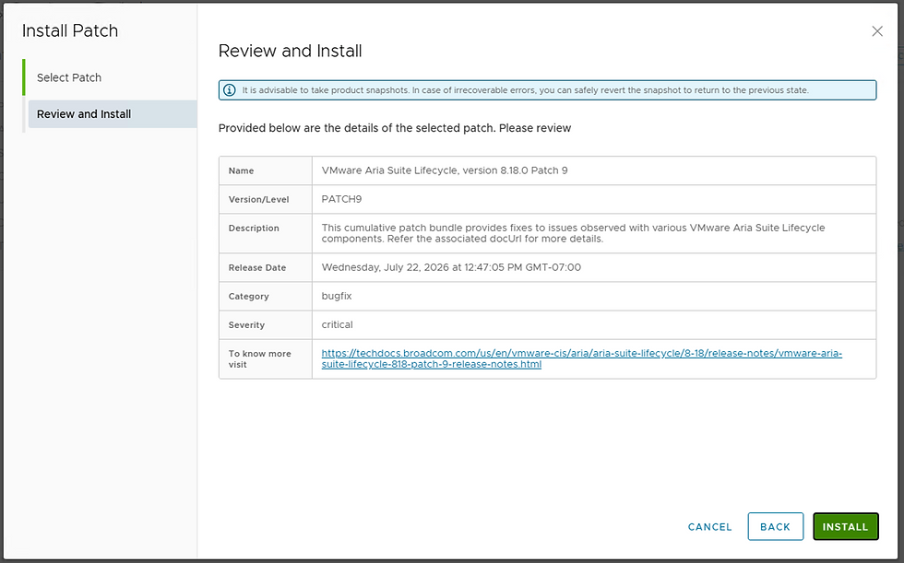Click the 'Install Patch' dialog title
The width and height of the screenshot is (904, 563).
[x=70, y=30]
